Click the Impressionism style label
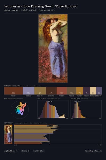Image resolution: width=106 pixels, height=160 pixels. point(46,10)
